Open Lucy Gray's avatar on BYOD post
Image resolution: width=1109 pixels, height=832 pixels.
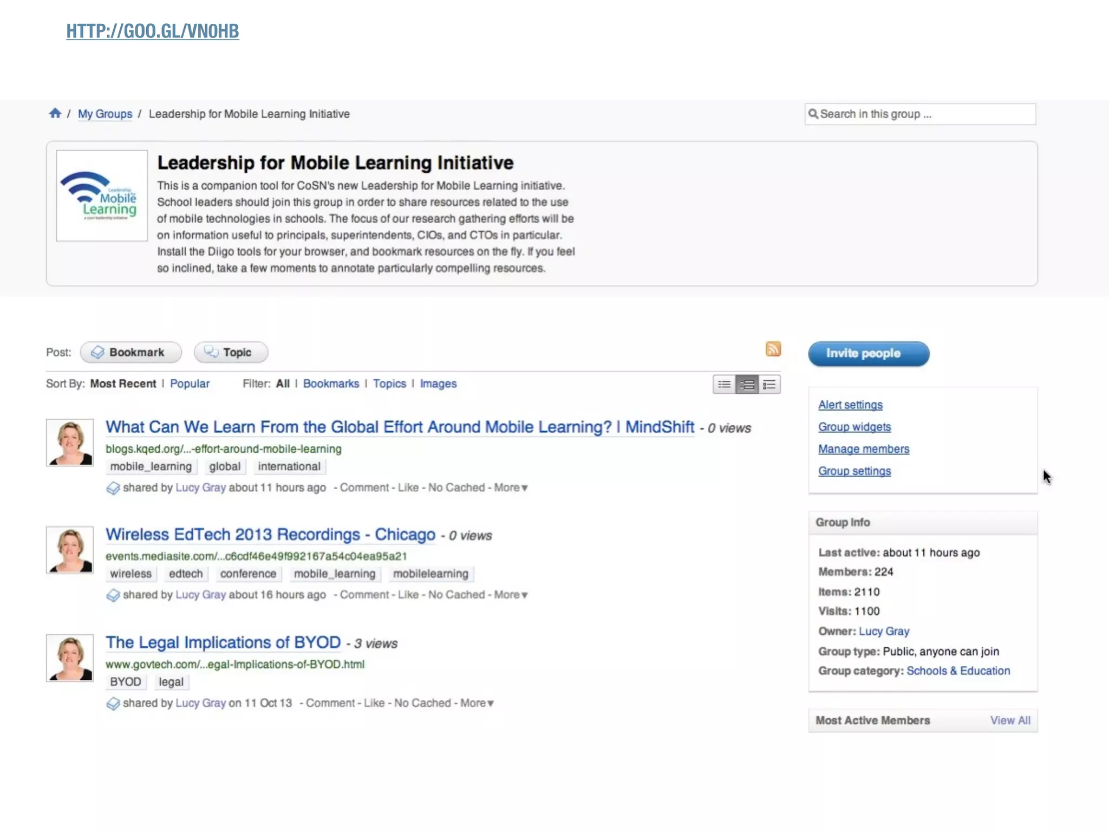(70, 658)
